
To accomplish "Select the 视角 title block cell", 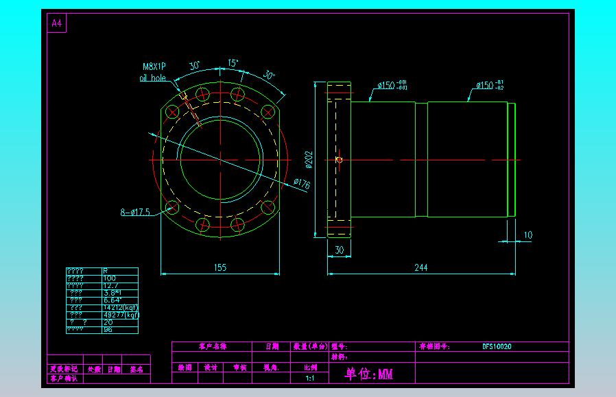I will pos(271,368).
